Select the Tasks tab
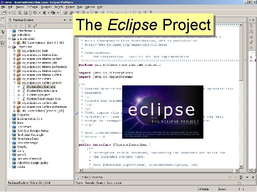Image resolution: width=257 pixels, height=192 pixels. [80, 183]
